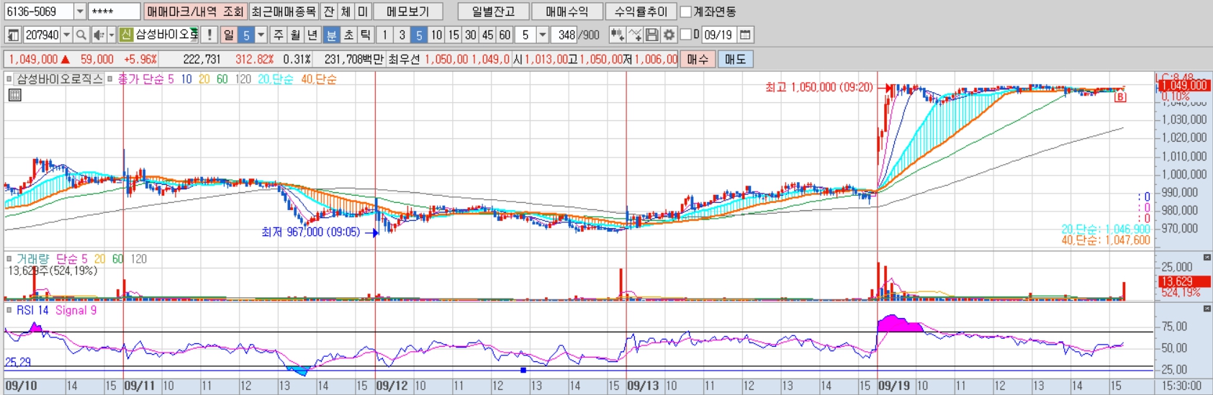Set interval to 60 minutes
The height and width of the screenshot is (395, 1213).
click(505, 35)
